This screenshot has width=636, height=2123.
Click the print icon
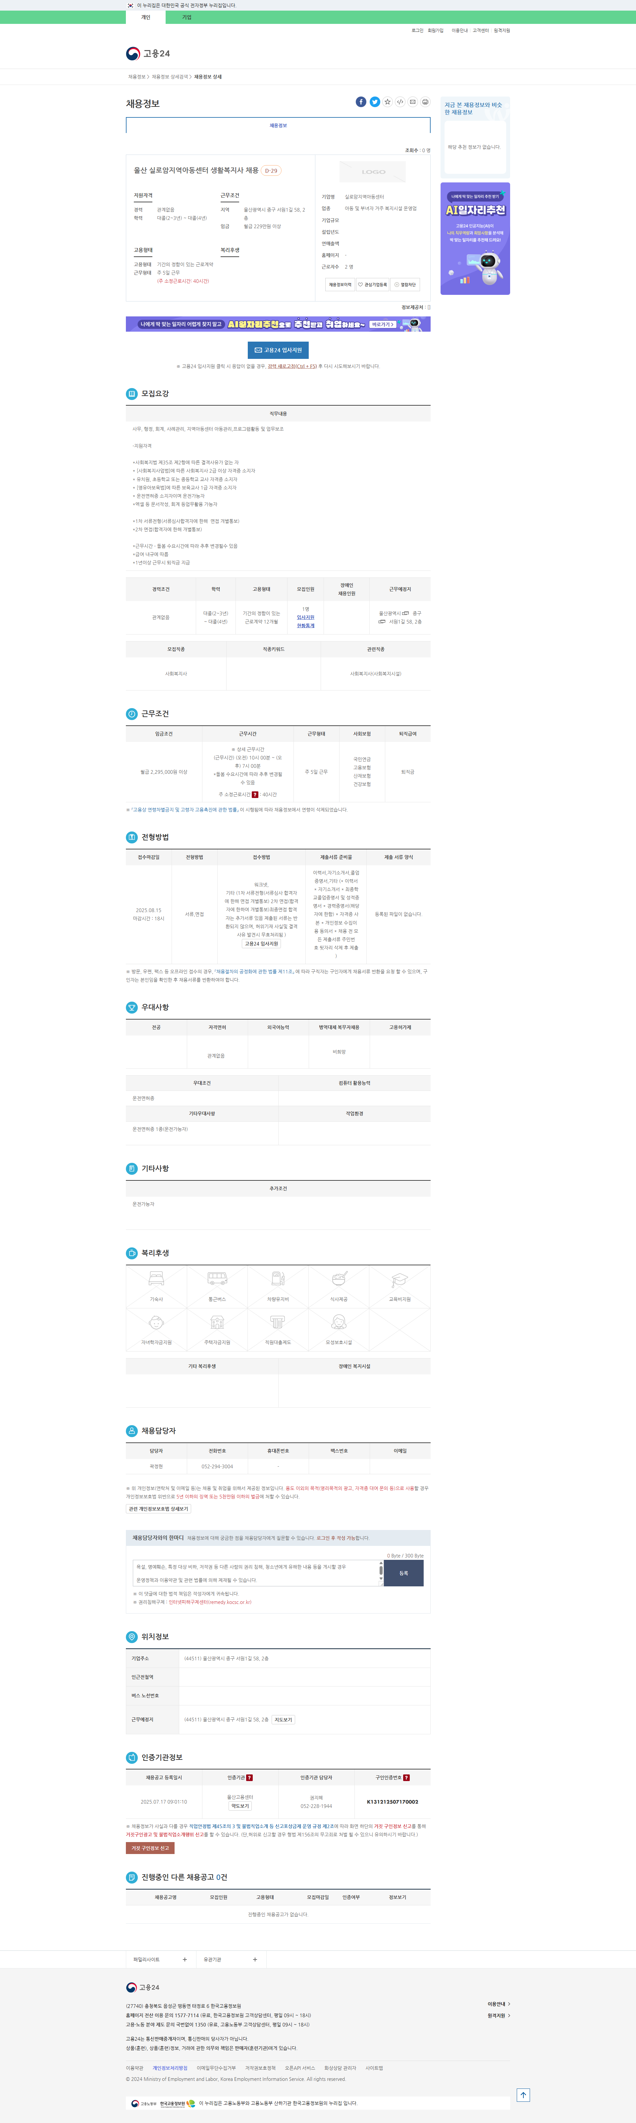pos(425,102)
